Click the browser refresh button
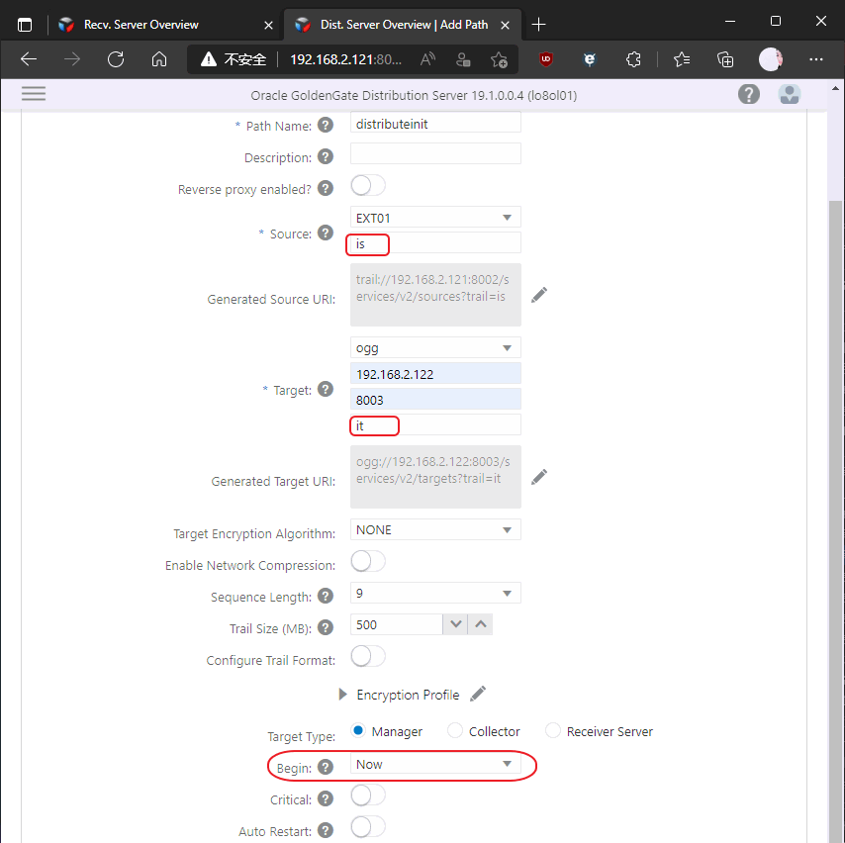The height and width of the screenshot is (843, 845). click(116, 59)
